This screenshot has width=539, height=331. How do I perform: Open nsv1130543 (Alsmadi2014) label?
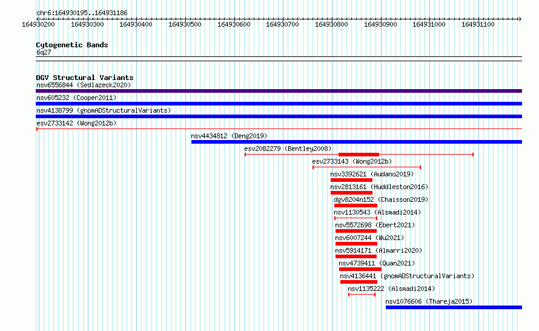[x=377, y=212]
